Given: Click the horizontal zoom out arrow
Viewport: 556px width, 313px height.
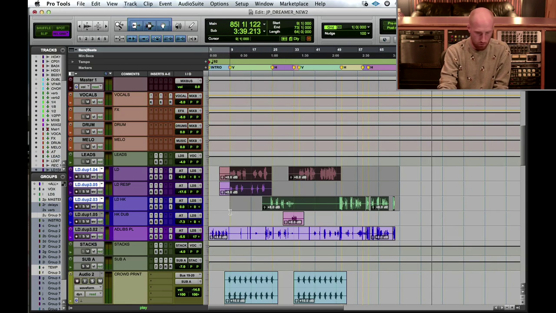Looking at the screenshot, I should (x=79, y=27).
